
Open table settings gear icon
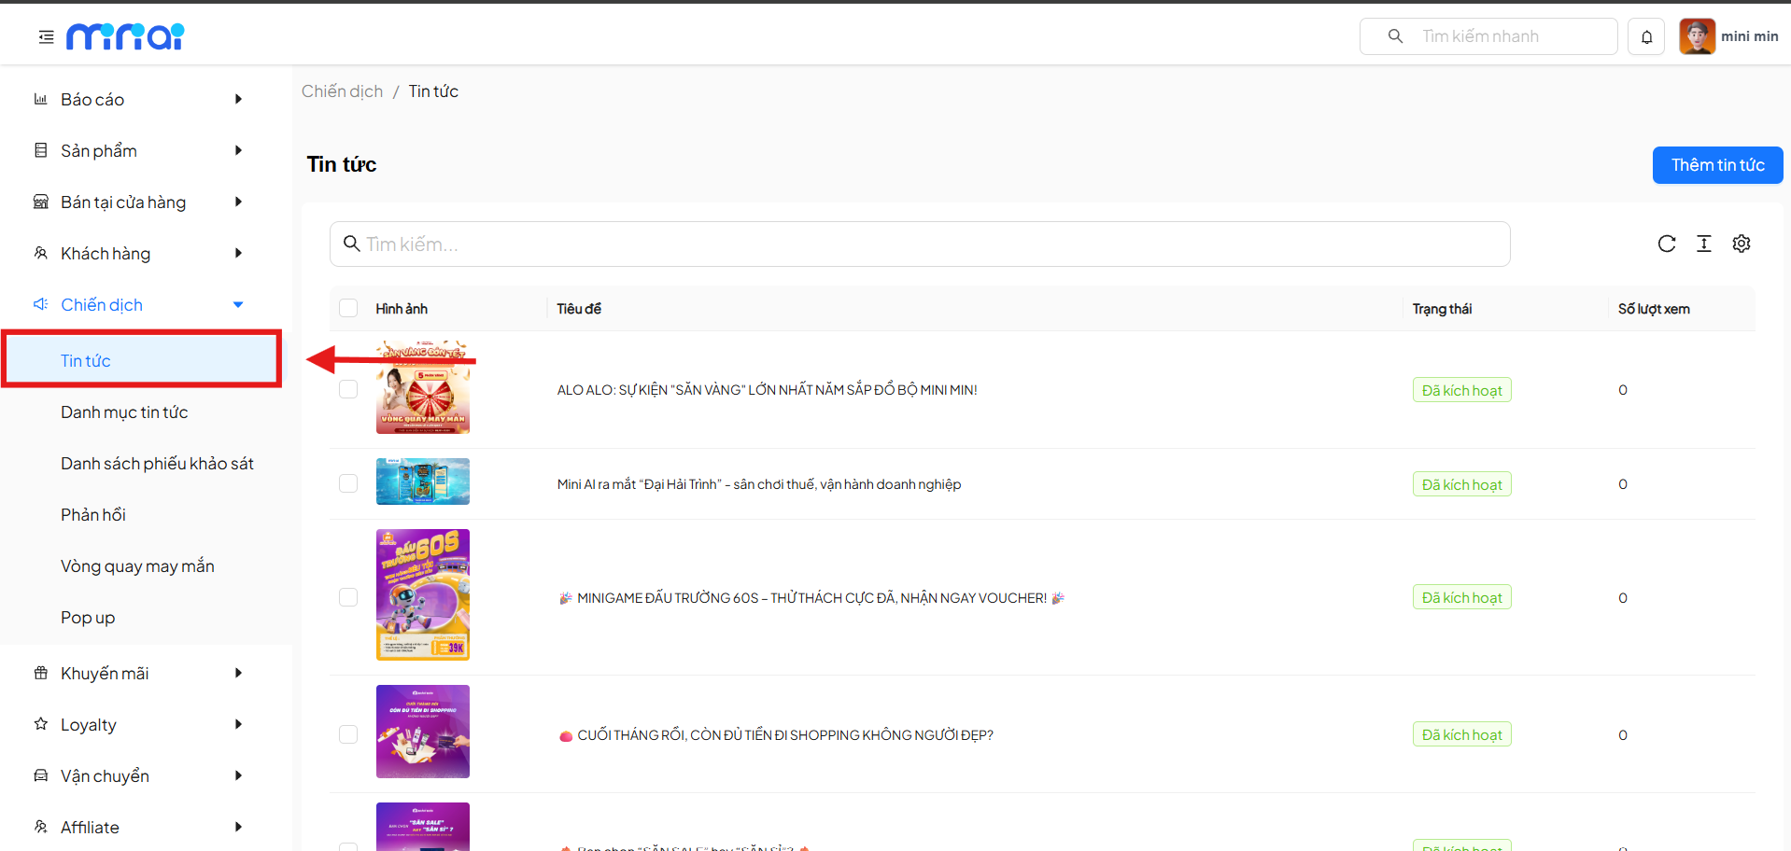(x=1742, y=244)
